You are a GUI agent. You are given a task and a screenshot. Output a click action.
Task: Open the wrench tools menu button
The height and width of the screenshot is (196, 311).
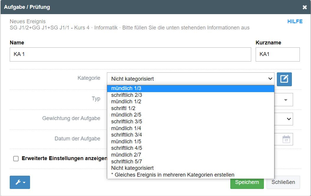click(x=20, y=182)
